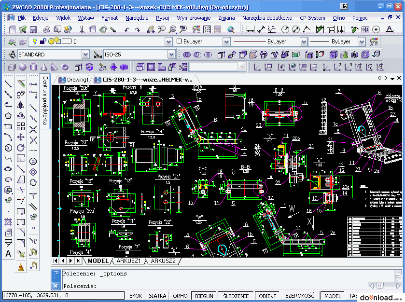Screen dimensions: 405x302
Task: Open the document tab list arrow
Action: click(x=392, y=79)
